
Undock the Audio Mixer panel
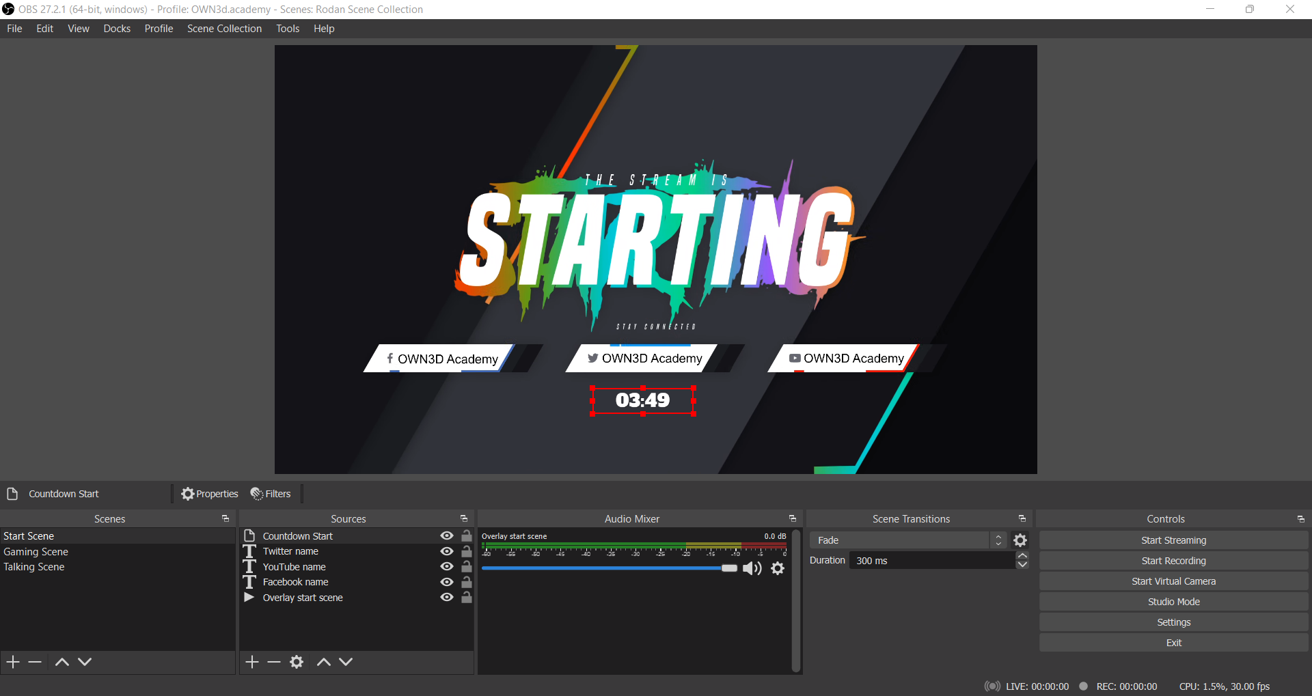[793, 519]
